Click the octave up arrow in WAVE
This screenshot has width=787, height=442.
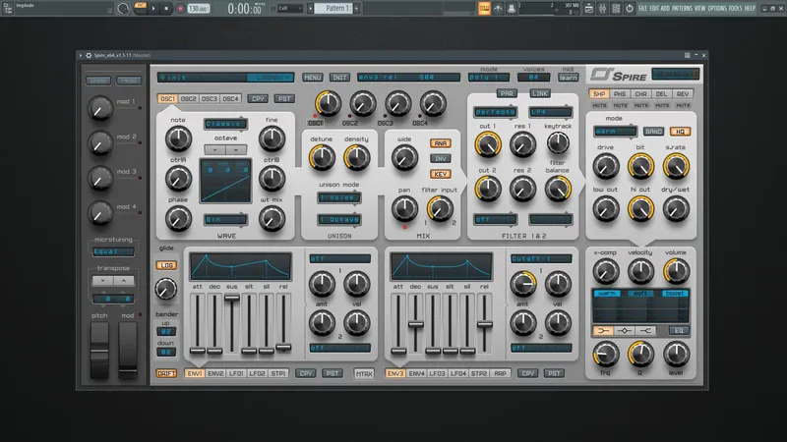point(236,149)
